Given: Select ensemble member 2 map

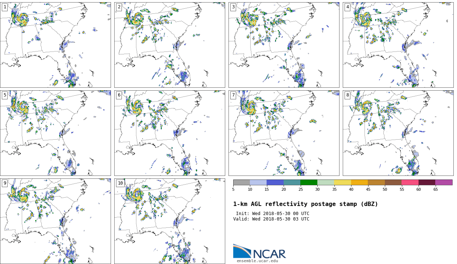Looking at the screenshot, I should tap(170, 45).
